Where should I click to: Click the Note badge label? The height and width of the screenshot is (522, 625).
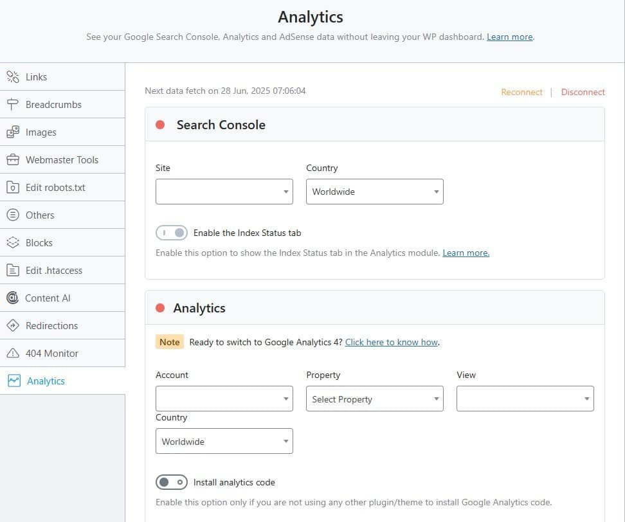pos(169,342)
